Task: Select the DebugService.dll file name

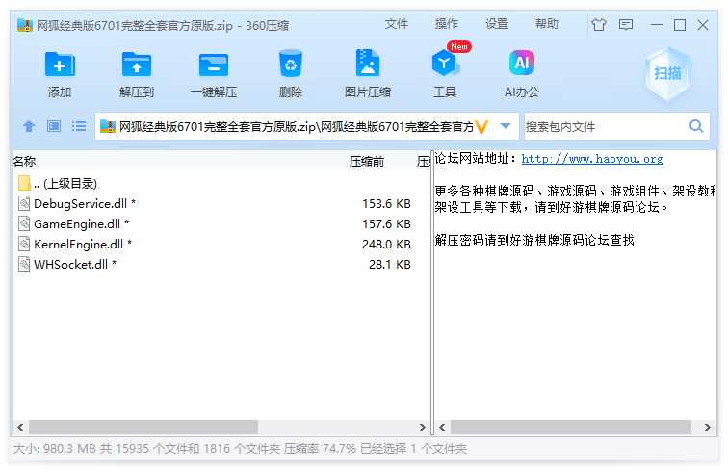Action: 80,203
